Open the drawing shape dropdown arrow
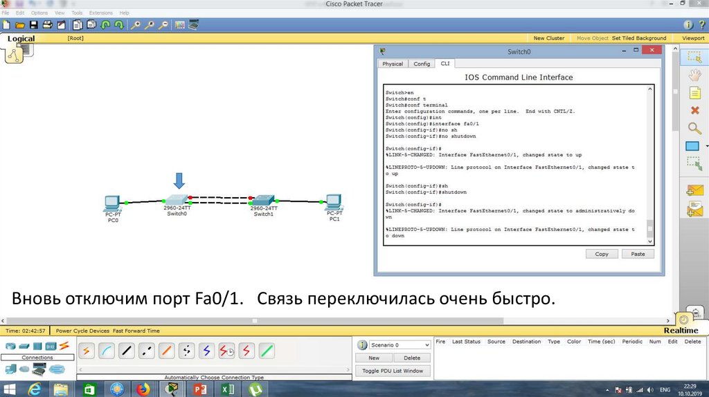709x397 pixels. point(706,146)
